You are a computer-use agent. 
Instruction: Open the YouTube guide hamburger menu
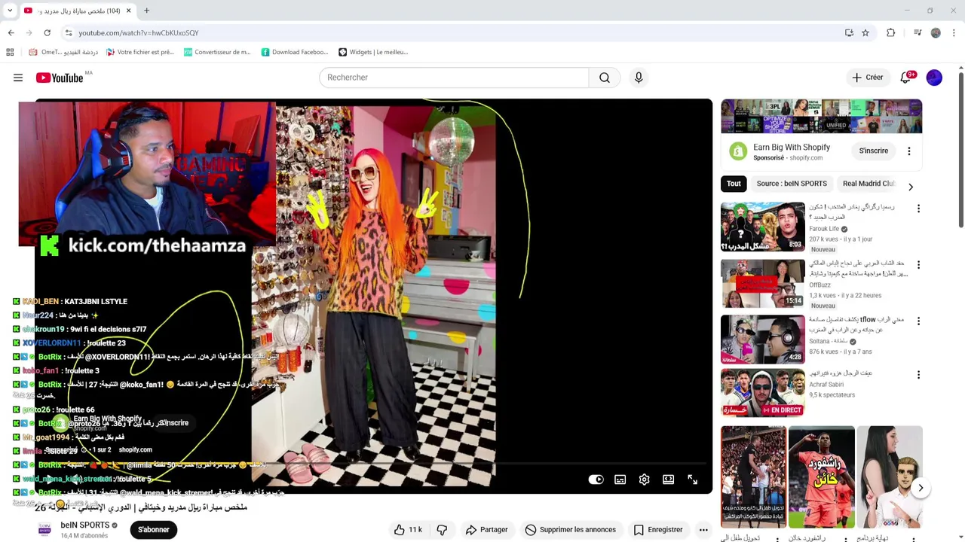(x=18, y=78)
